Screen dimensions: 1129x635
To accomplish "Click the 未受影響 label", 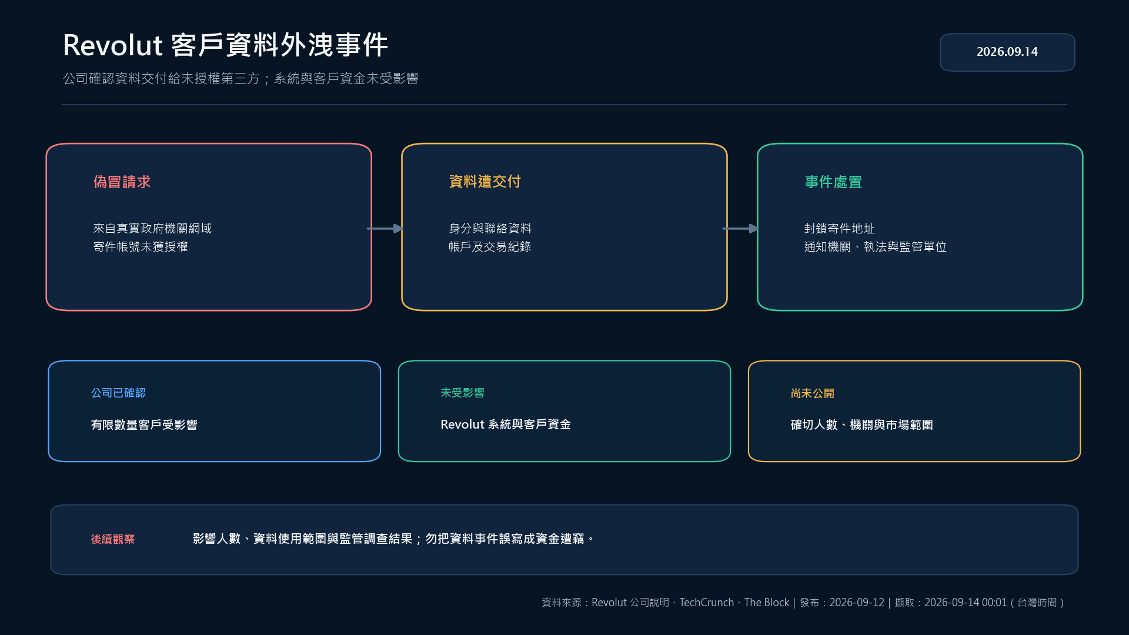I will [x=462, y=393].
